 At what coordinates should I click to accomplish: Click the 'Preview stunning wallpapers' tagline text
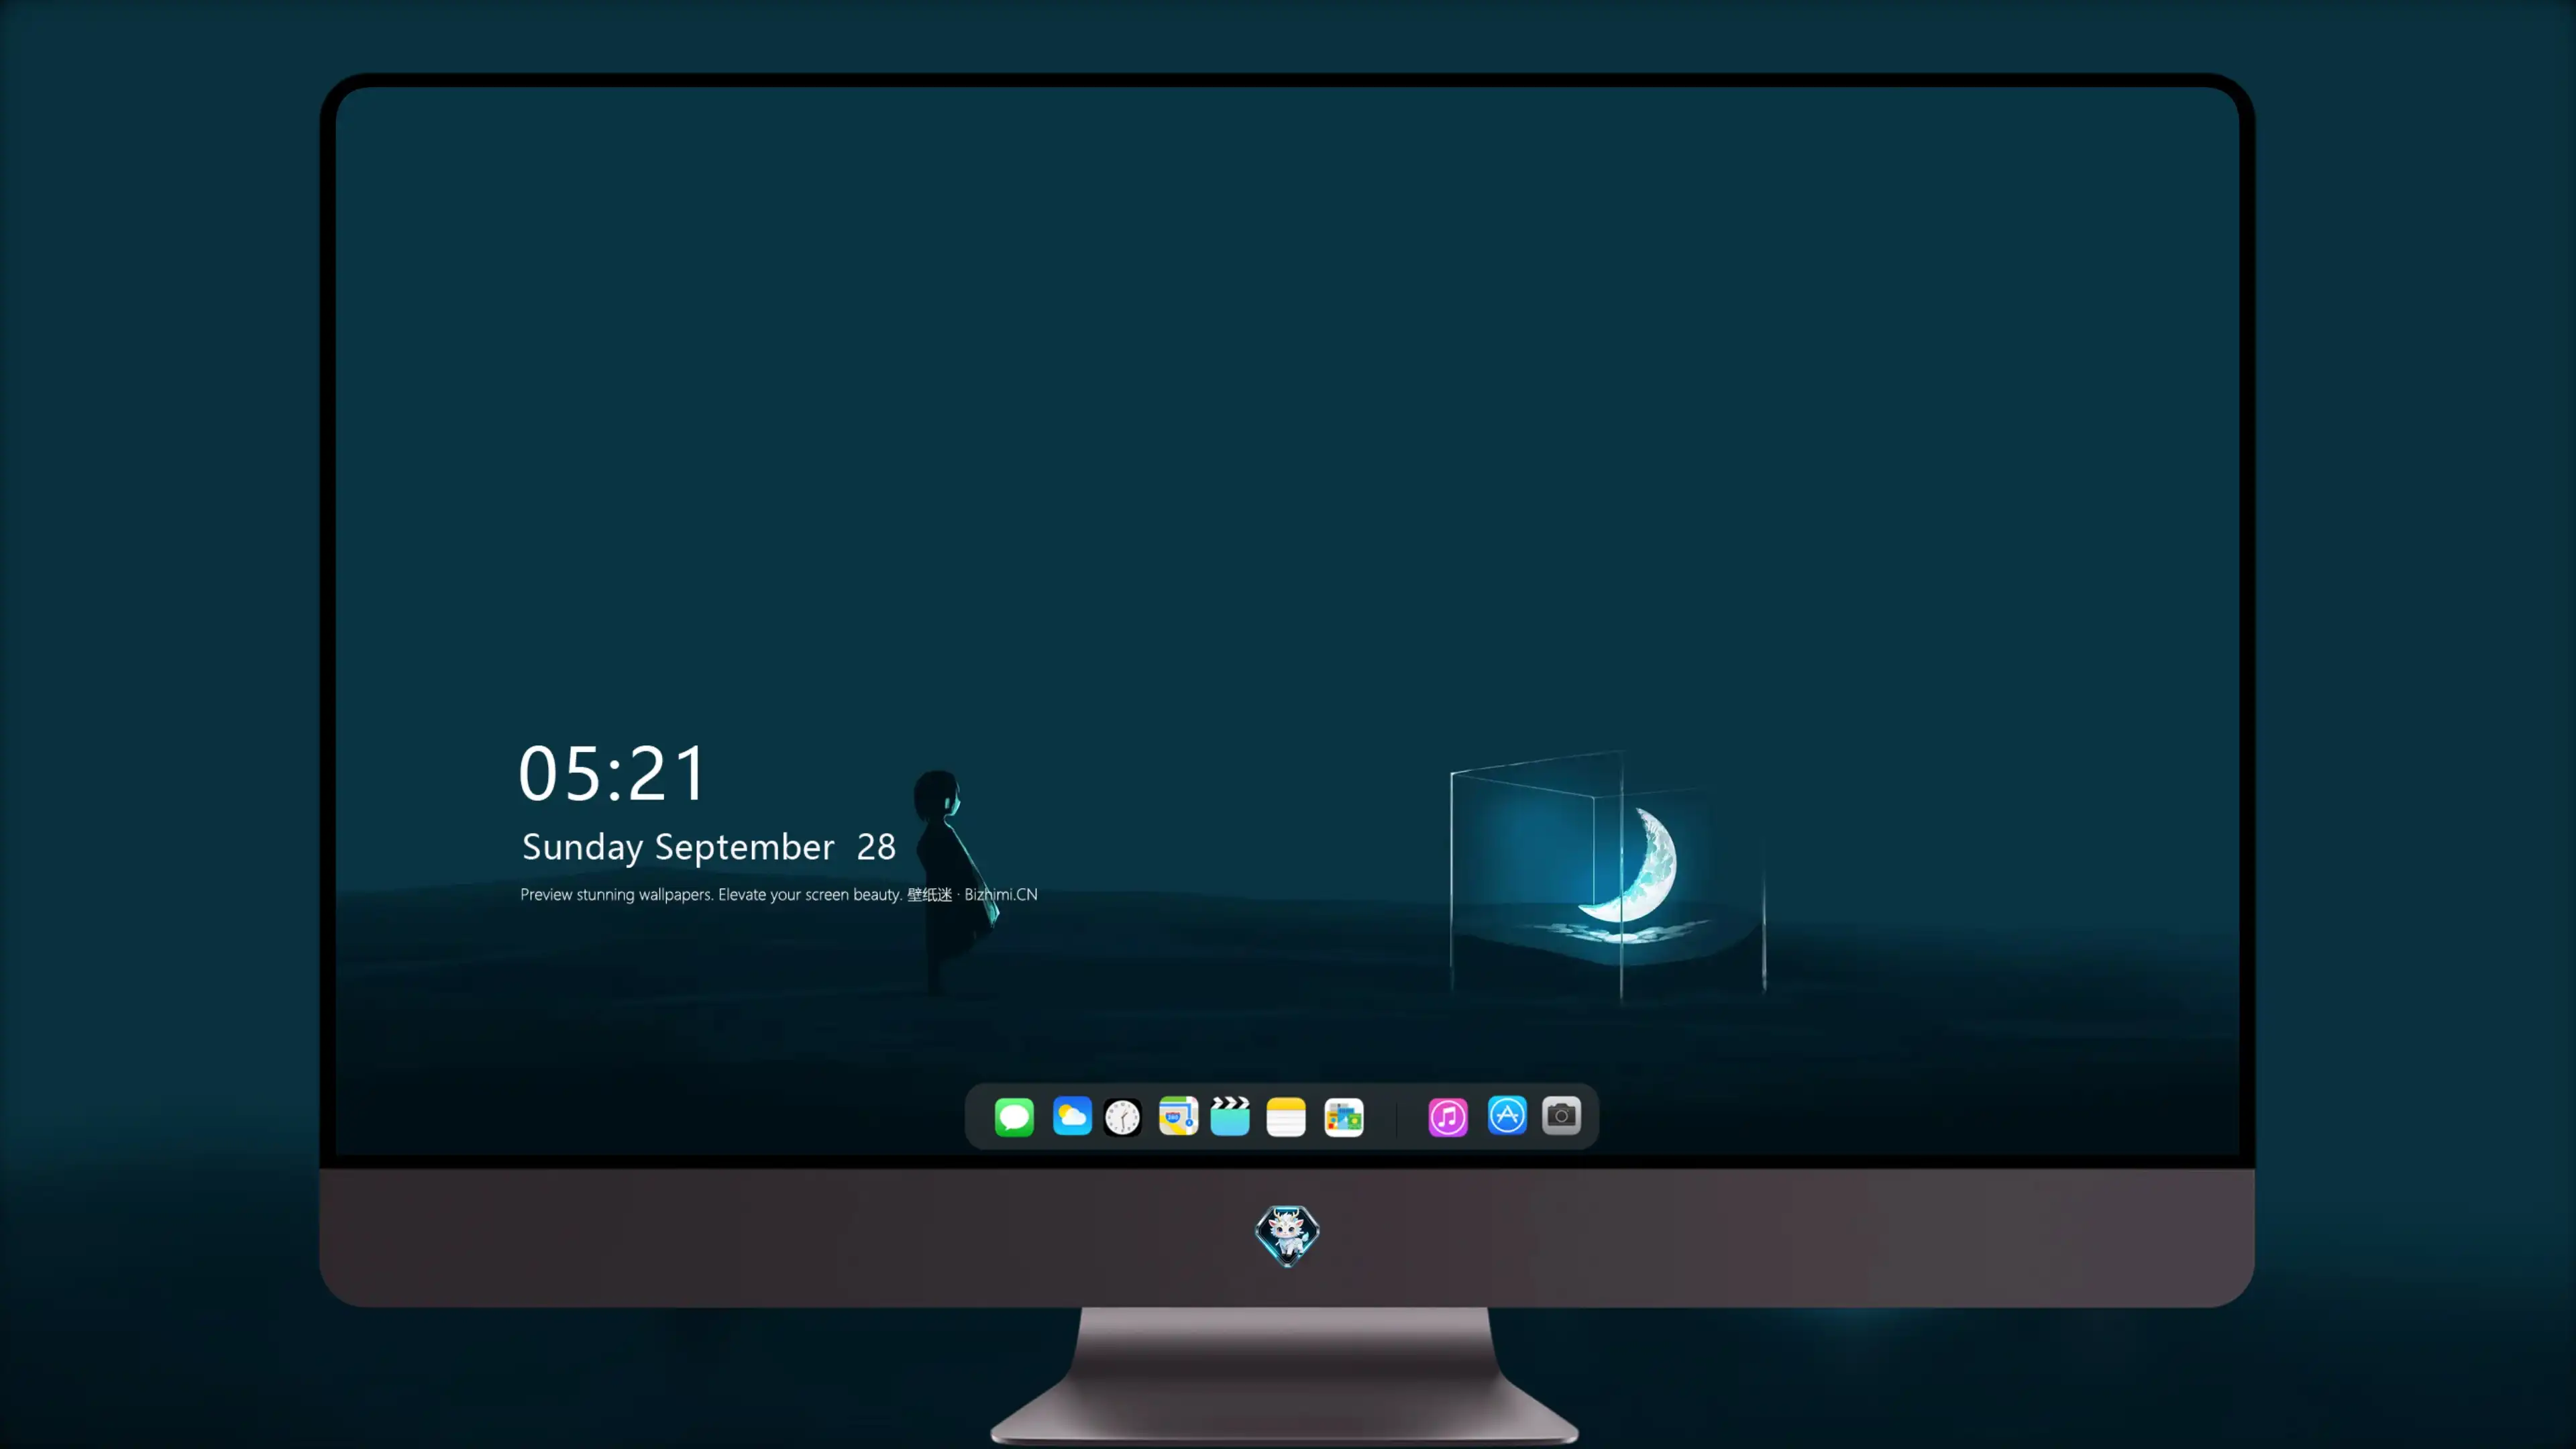click(779, 894)
